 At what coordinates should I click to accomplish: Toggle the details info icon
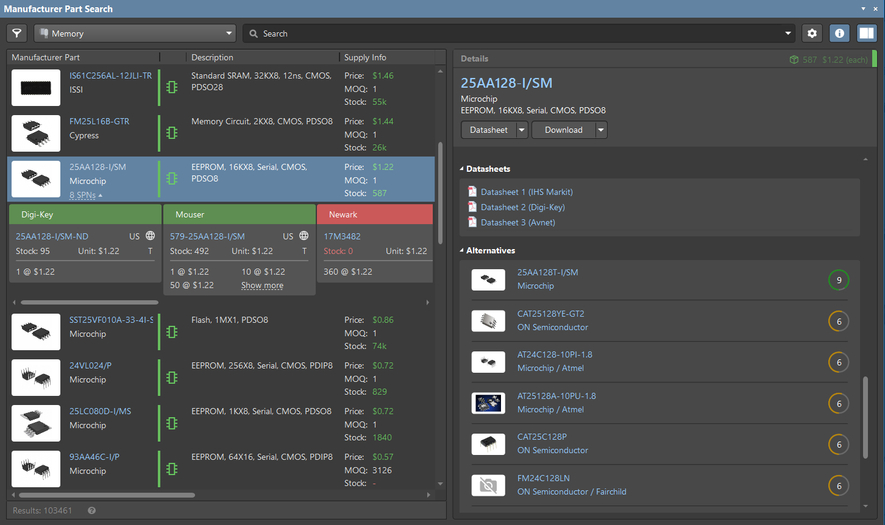click(x=839, y=33)
